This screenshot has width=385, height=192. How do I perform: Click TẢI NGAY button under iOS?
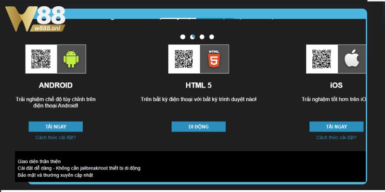(336, 127)
